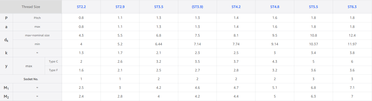
Task: Click the Thread Size header cell
Action: point(31,7)
